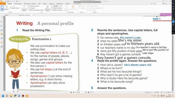
Task: Open Комментарий ribbon tab
Action: tap(18, 4)
